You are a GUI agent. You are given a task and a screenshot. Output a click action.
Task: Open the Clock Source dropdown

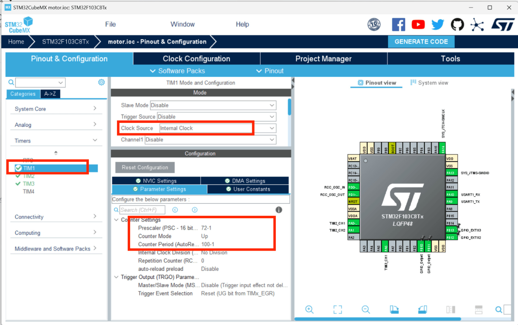tap(218, 128)
